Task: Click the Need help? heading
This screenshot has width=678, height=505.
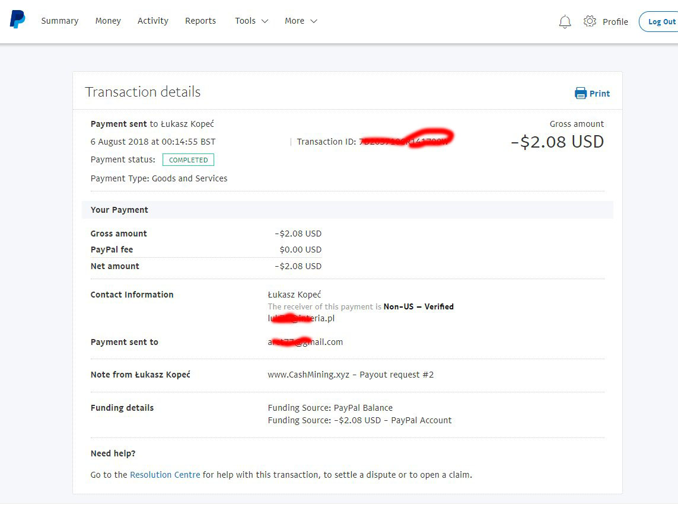Action: coord(113,453)
